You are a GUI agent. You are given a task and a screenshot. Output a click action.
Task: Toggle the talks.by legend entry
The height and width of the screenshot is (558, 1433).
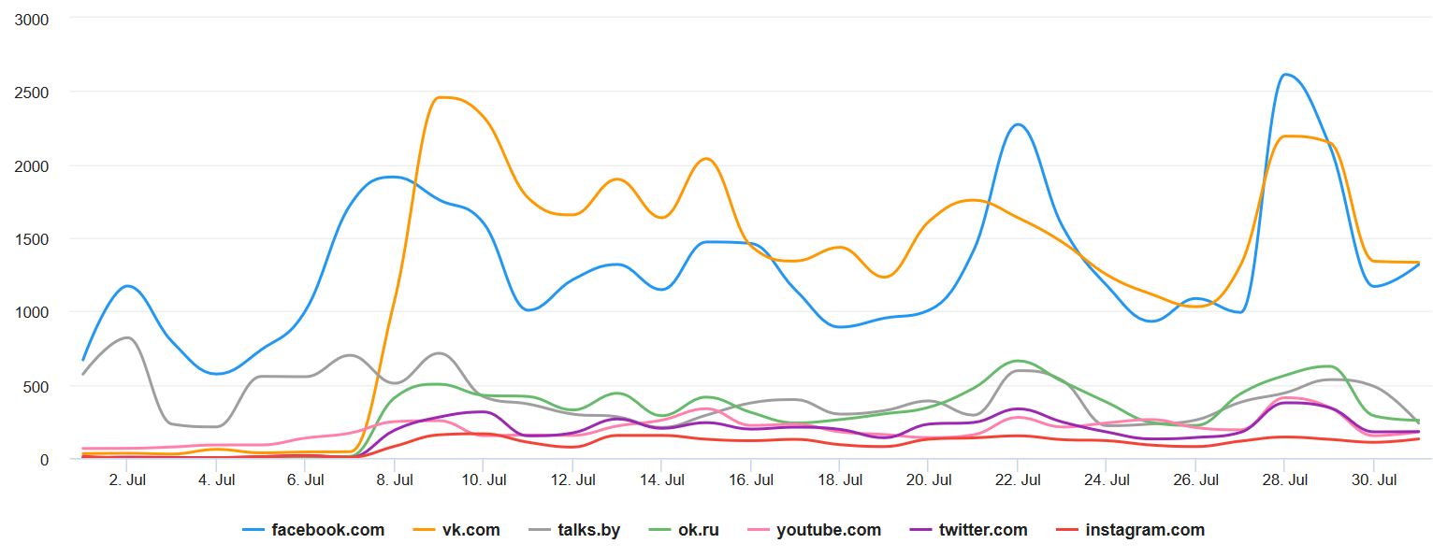point(588,530)
